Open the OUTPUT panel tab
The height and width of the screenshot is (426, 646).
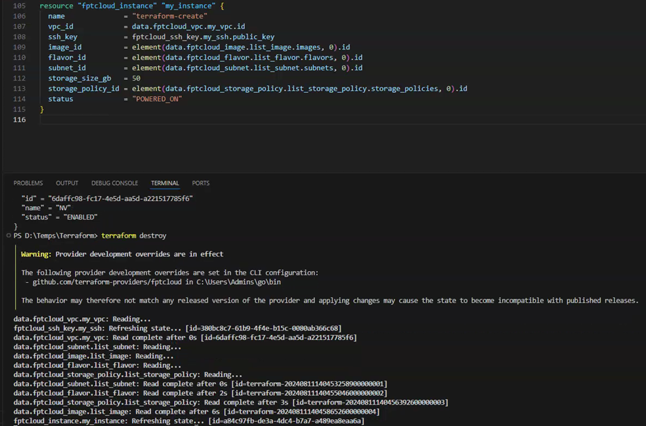tap(67, 183)
